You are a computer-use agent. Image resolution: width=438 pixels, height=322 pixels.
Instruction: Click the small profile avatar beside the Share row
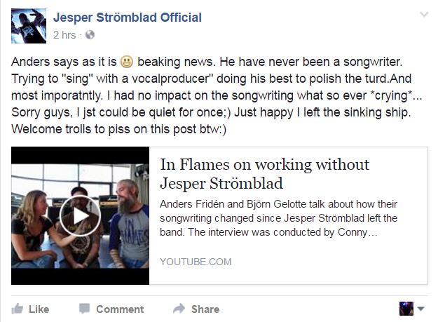coord(406,308)
